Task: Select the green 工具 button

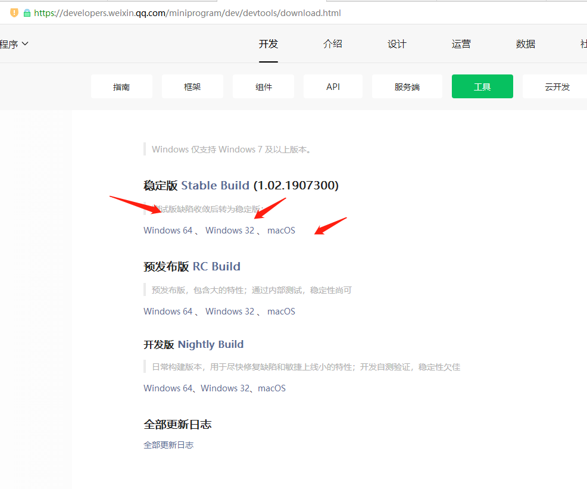Action: pyautogui.click(x=482, y=87)
